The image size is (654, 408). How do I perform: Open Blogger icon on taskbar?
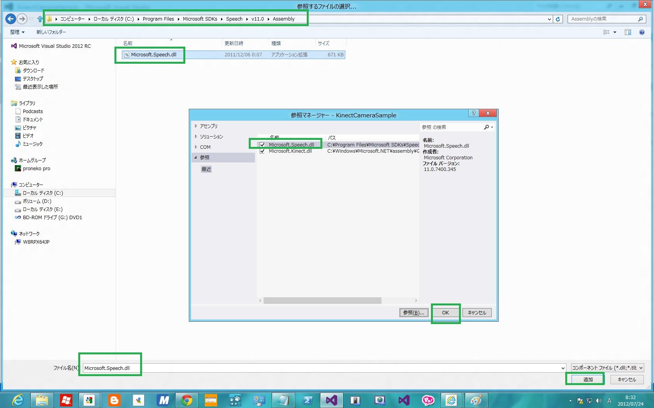114,400
